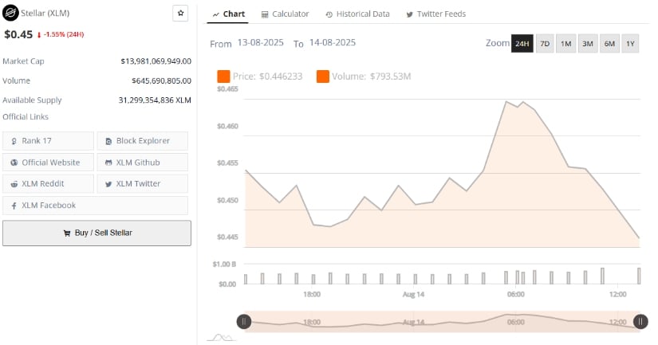This screenshot has height=345, width=658.
Task: Click the To date 14-08-2025 field
Action: pos(333,43)
